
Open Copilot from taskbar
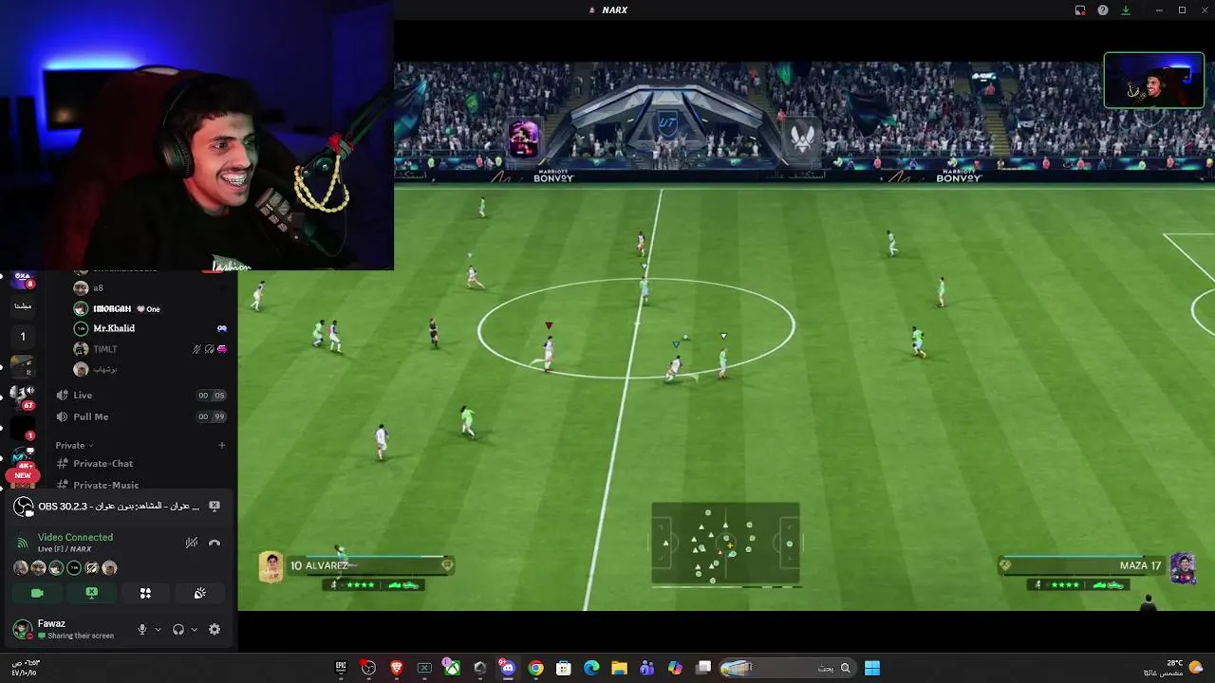675,668
